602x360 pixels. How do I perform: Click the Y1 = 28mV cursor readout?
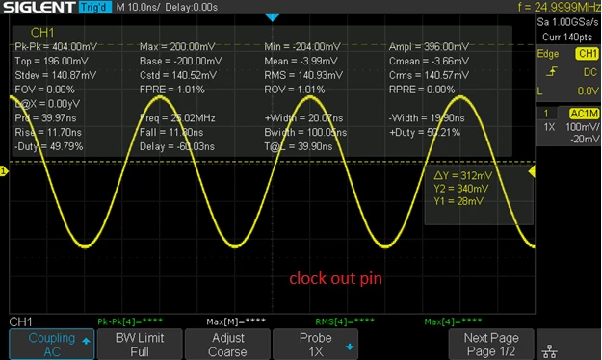click(458, 201)
